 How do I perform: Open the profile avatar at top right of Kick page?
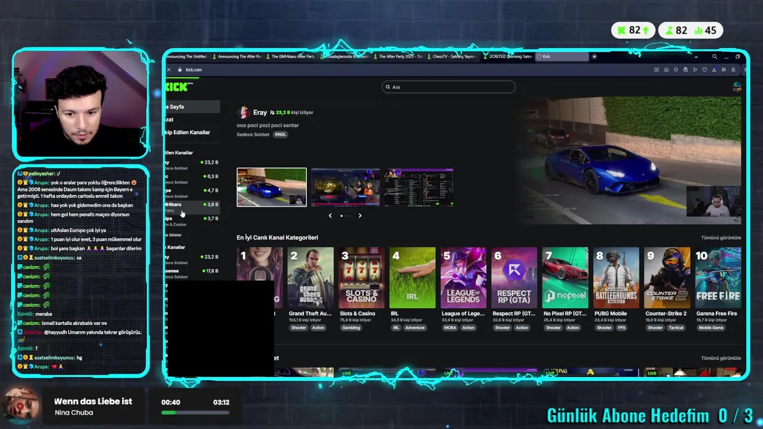(x=737, y=87)
